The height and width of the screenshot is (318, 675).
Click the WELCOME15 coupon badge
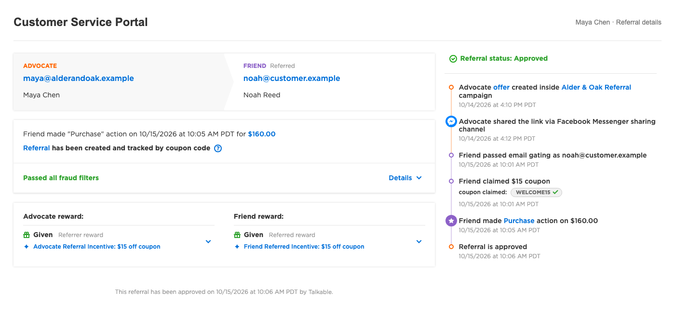point(536,192)
